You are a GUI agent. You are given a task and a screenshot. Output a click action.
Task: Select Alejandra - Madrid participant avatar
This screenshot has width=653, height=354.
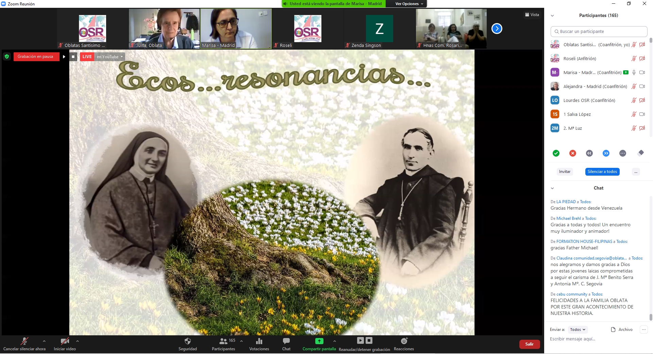[555, 86]
